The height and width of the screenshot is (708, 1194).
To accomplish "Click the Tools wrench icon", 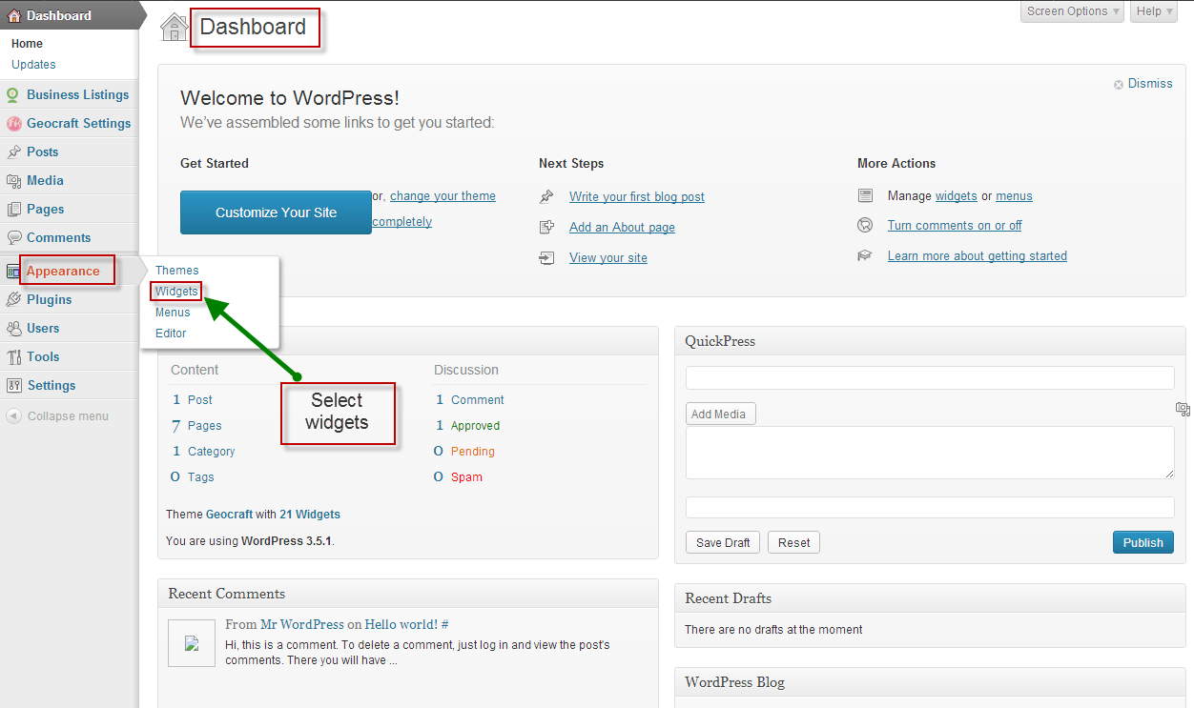I will tap(13, 356).
